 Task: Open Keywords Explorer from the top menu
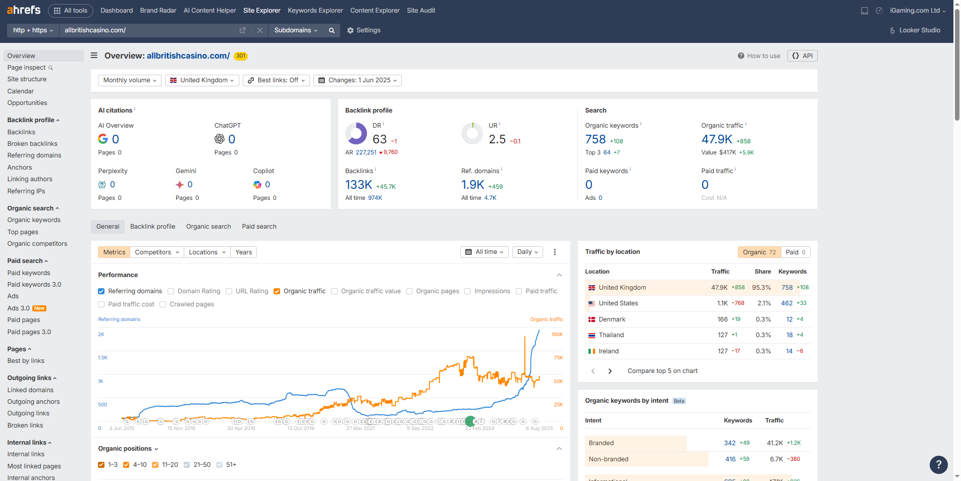click(315, 11)
